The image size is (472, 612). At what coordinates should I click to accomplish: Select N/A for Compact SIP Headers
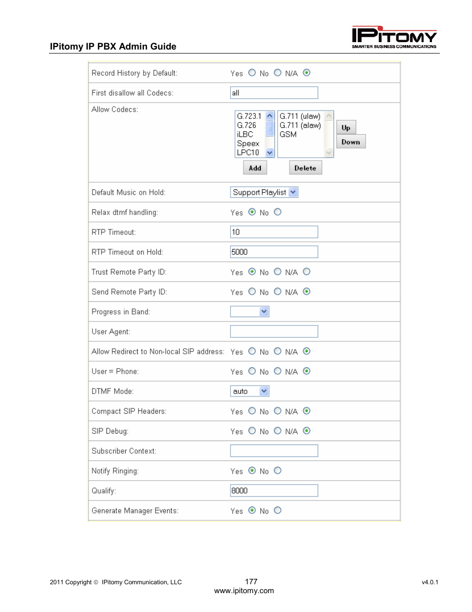pos(307,411)
